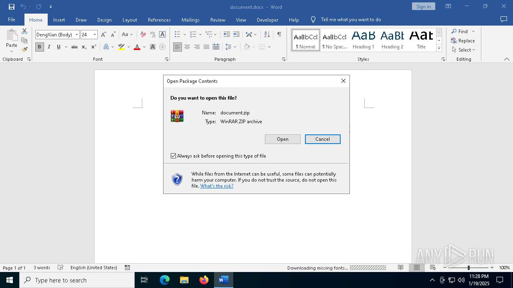Image resolution: width=513 pixels, height=288 pixels.
Task: Align text to the right
Action: 197,47
